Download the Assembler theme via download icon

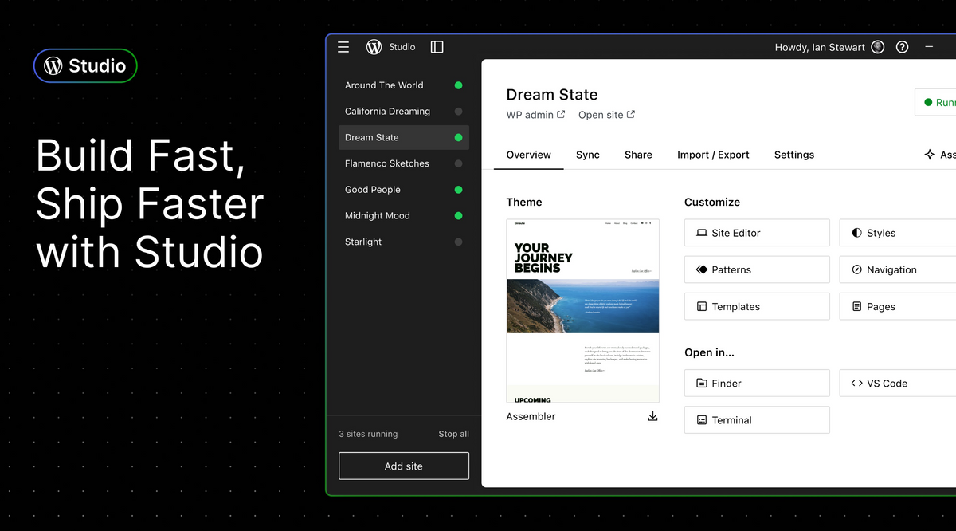652,416
